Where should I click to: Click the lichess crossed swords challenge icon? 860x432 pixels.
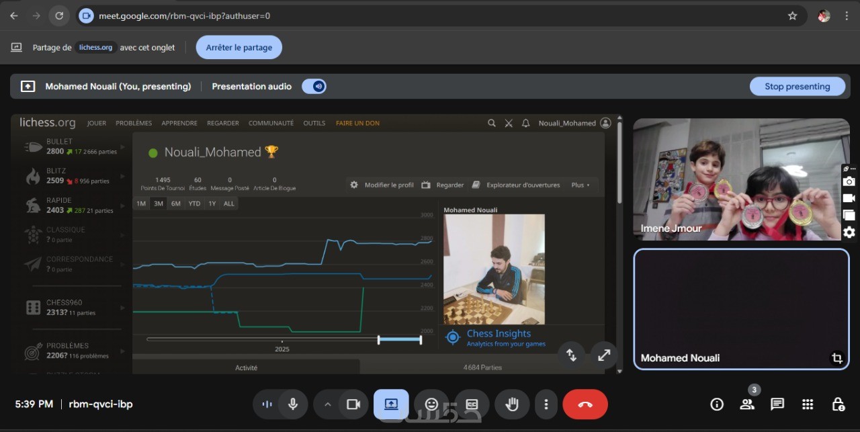[509, 123]
